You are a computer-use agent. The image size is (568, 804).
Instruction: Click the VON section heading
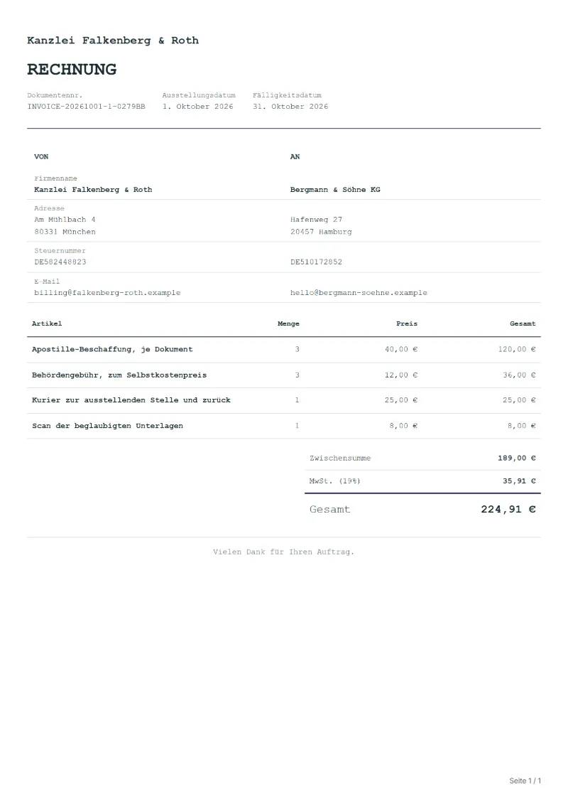pyautogui.click(x=41, y=157)
